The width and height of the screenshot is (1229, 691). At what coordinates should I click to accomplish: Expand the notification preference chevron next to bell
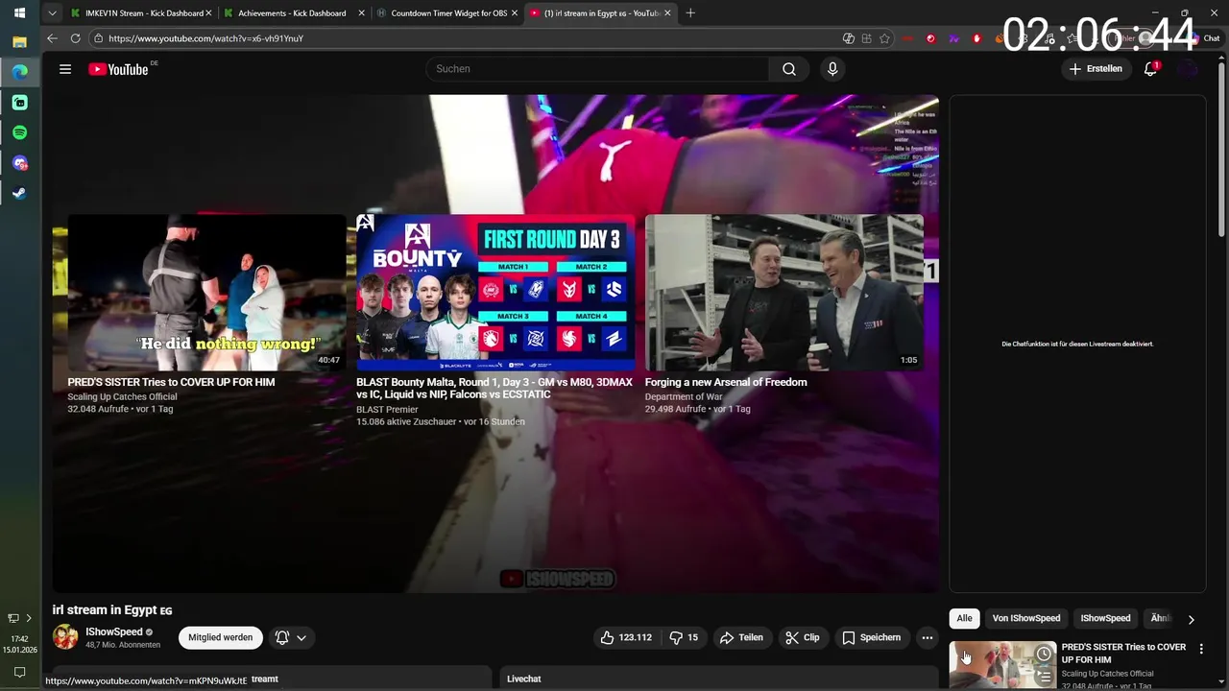click(x=301, y=637)
